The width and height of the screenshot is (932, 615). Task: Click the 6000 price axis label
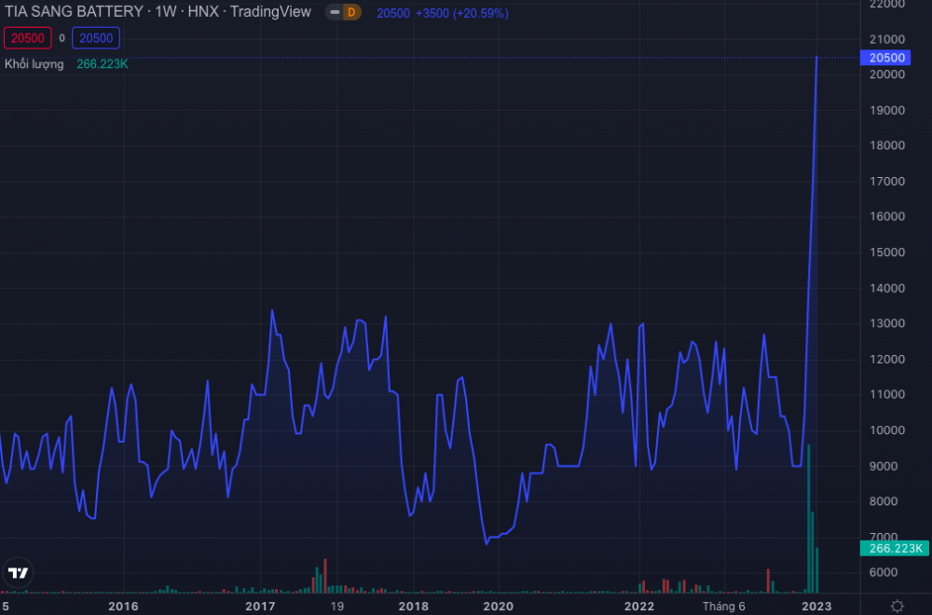coord(884,572)
